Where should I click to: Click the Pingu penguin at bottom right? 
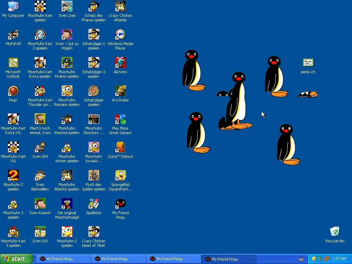click(288, 144)
